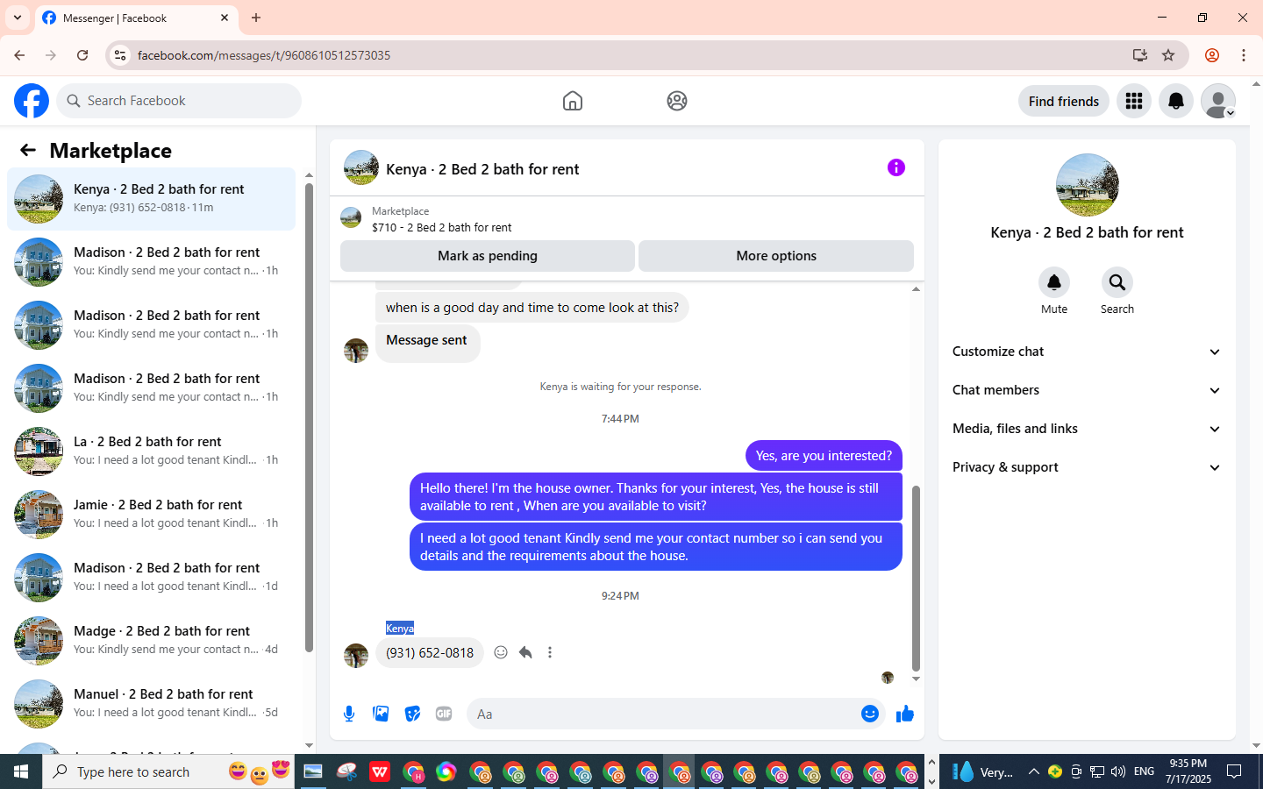The height and width of the screenshot is (789, 1263).
Task: Click the browser address bar URL
Action: tap(264, 55)
